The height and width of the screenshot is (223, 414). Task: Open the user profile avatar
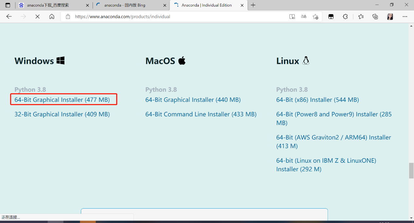pos(390,16)
